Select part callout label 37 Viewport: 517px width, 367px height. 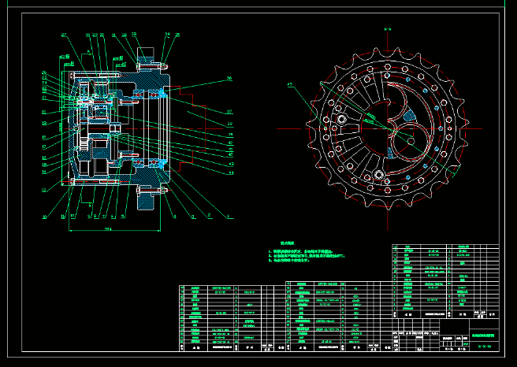coord(229,112)
